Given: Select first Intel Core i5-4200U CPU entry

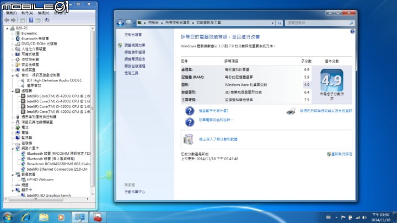Looking at the screenshot, I should pos(58,96).
